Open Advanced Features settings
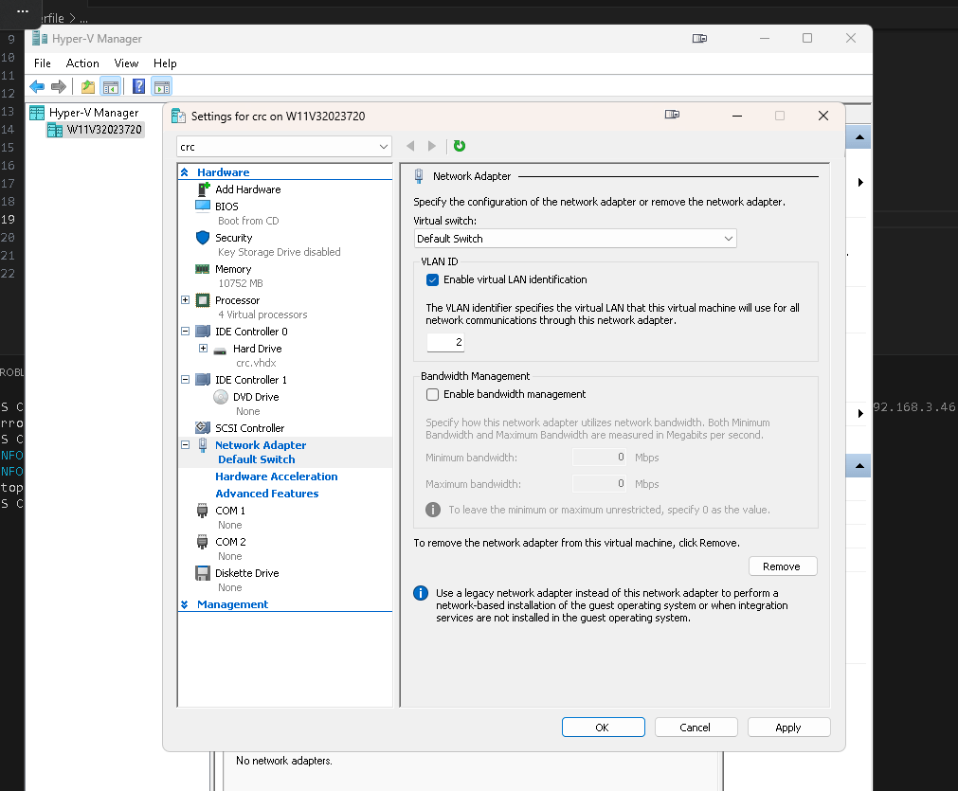The height and width of the screenshot is (791, 958). tap(266, 494)
